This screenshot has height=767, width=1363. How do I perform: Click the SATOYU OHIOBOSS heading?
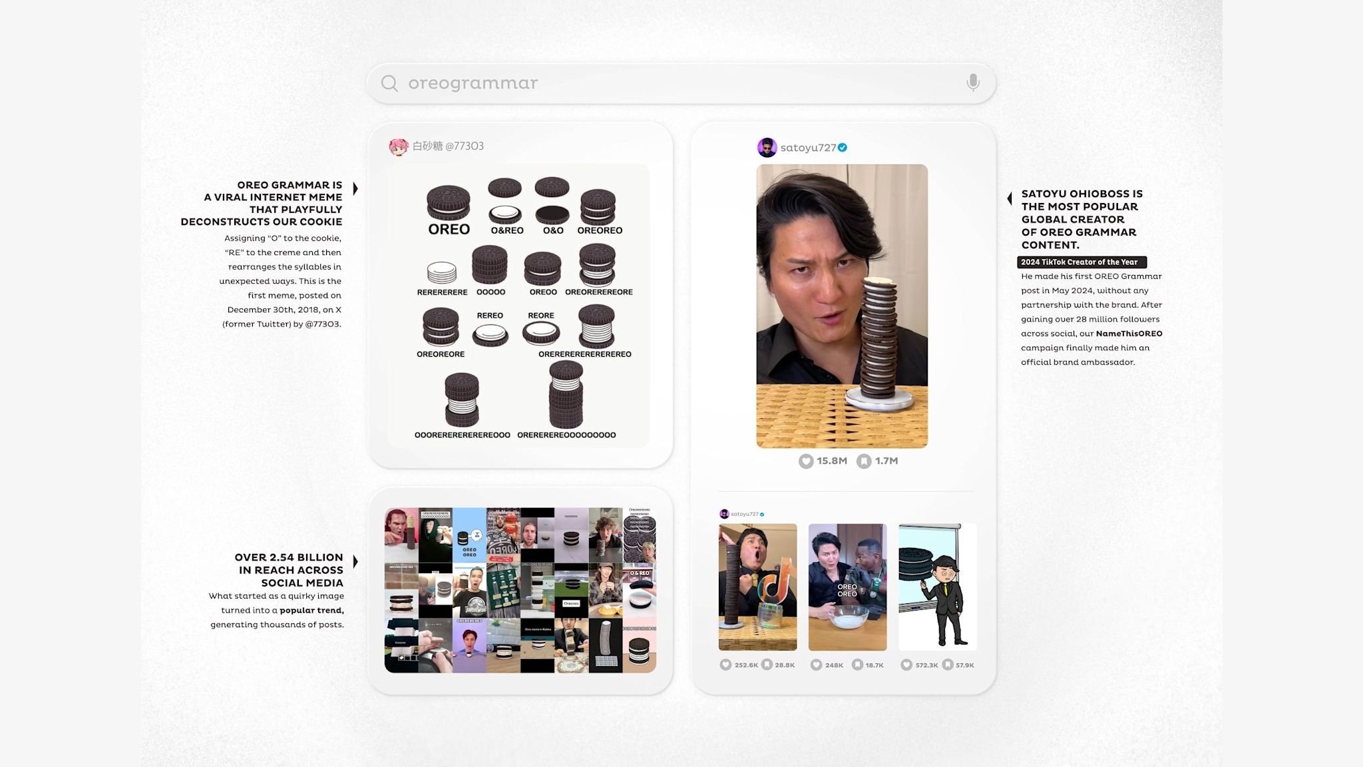tap(1082, 219)
